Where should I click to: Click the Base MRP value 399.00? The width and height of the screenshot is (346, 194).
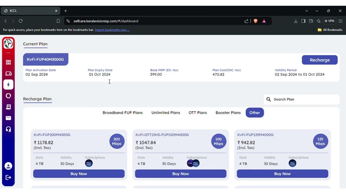[x=156, y=74]
